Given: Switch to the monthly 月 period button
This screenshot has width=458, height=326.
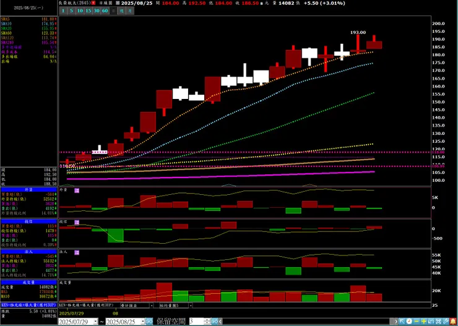Looking at the screenshot, I should coord(130,11).
